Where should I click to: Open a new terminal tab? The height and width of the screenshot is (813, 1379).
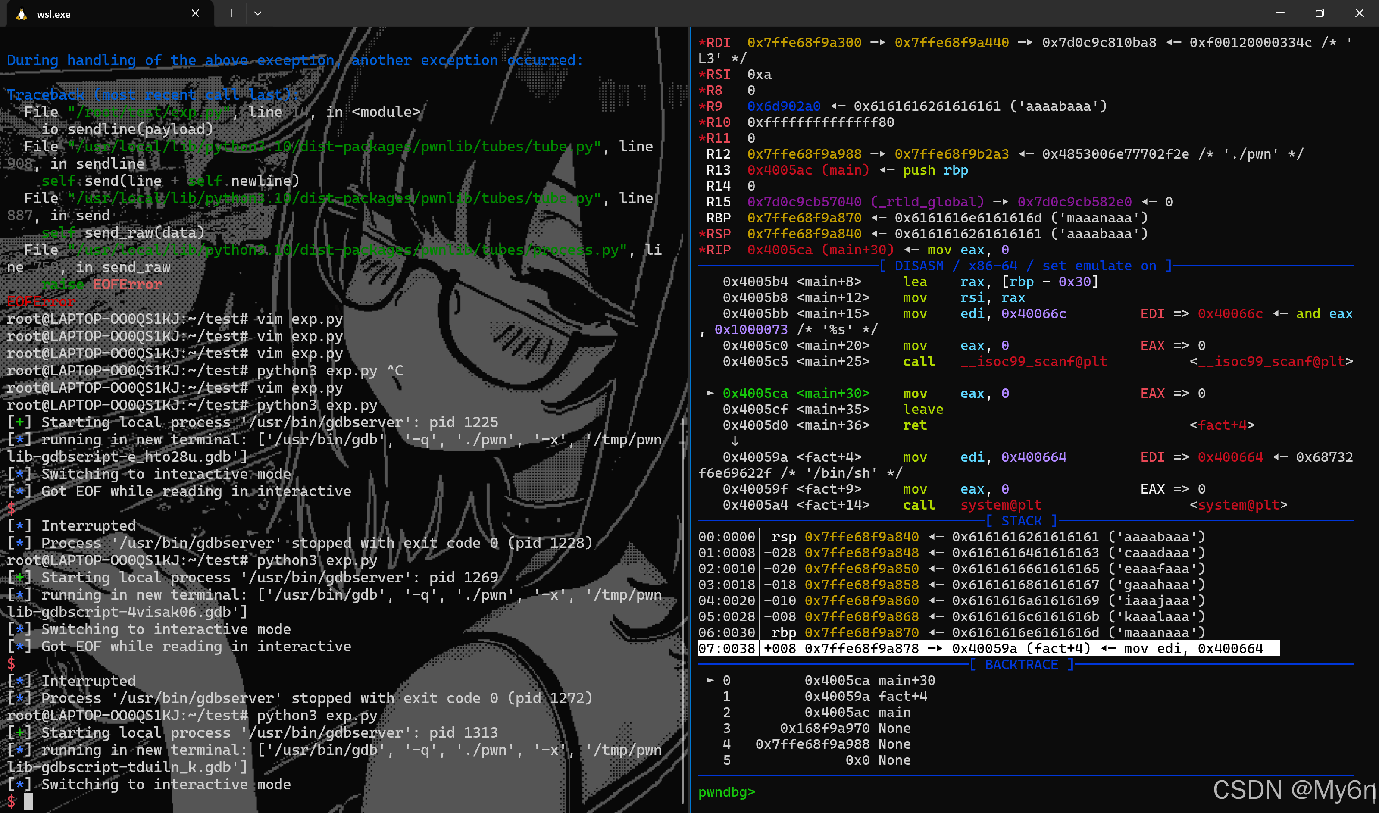tap(232, 14)
